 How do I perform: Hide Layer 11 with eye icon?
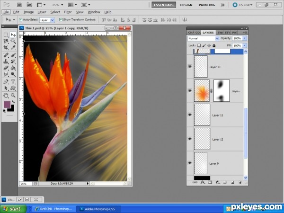click(190, 115)
